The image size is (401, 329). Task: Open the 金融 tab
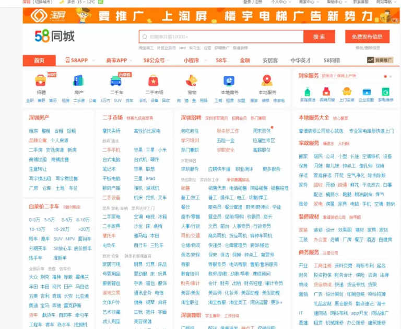[x=245, y=60]
